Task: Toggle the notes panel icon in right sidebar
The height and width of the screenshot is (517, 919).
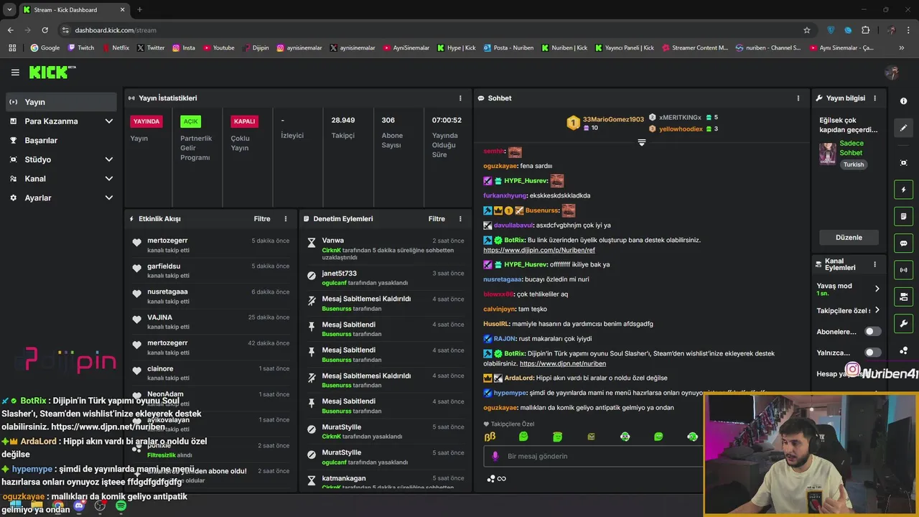Action: click(903, 216)
